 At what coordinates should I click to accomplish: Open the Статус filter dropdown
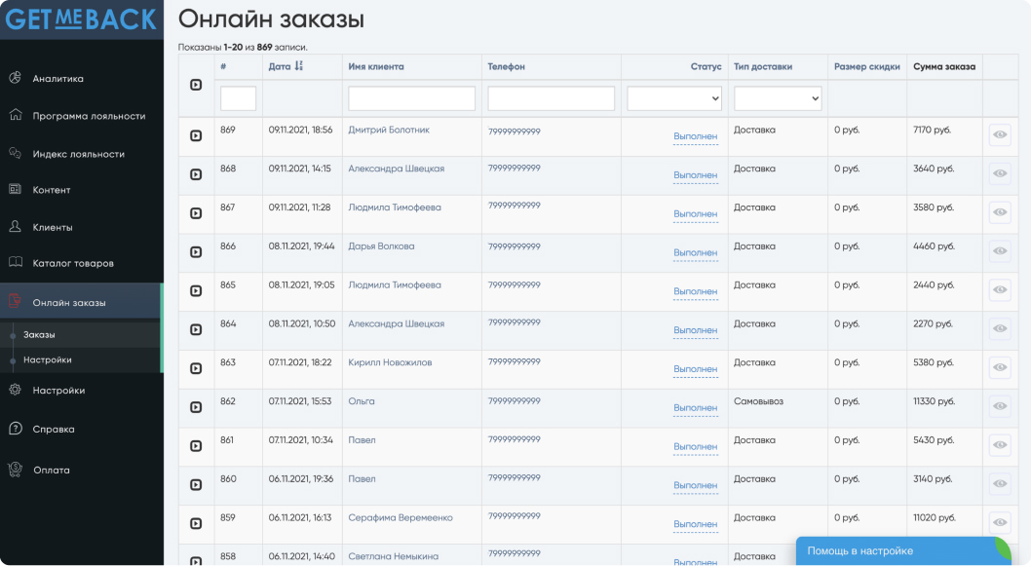(x=674, y=98)
